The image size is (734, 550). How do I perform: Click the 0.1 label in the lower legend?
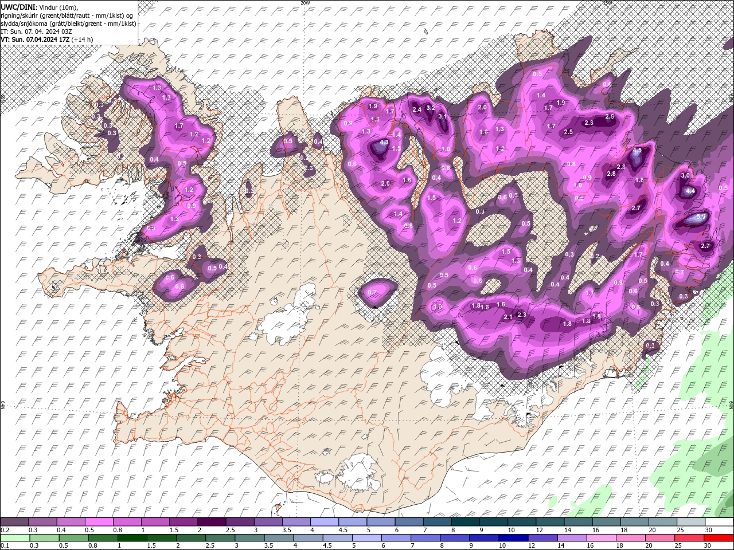pos(5,546)
